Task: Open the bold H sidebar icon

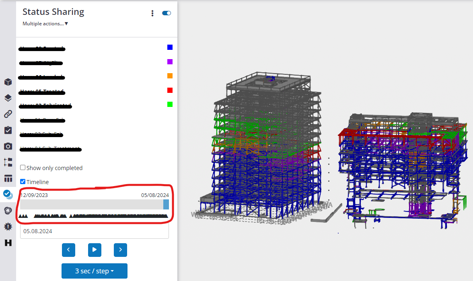Action: tap(8, 243)
